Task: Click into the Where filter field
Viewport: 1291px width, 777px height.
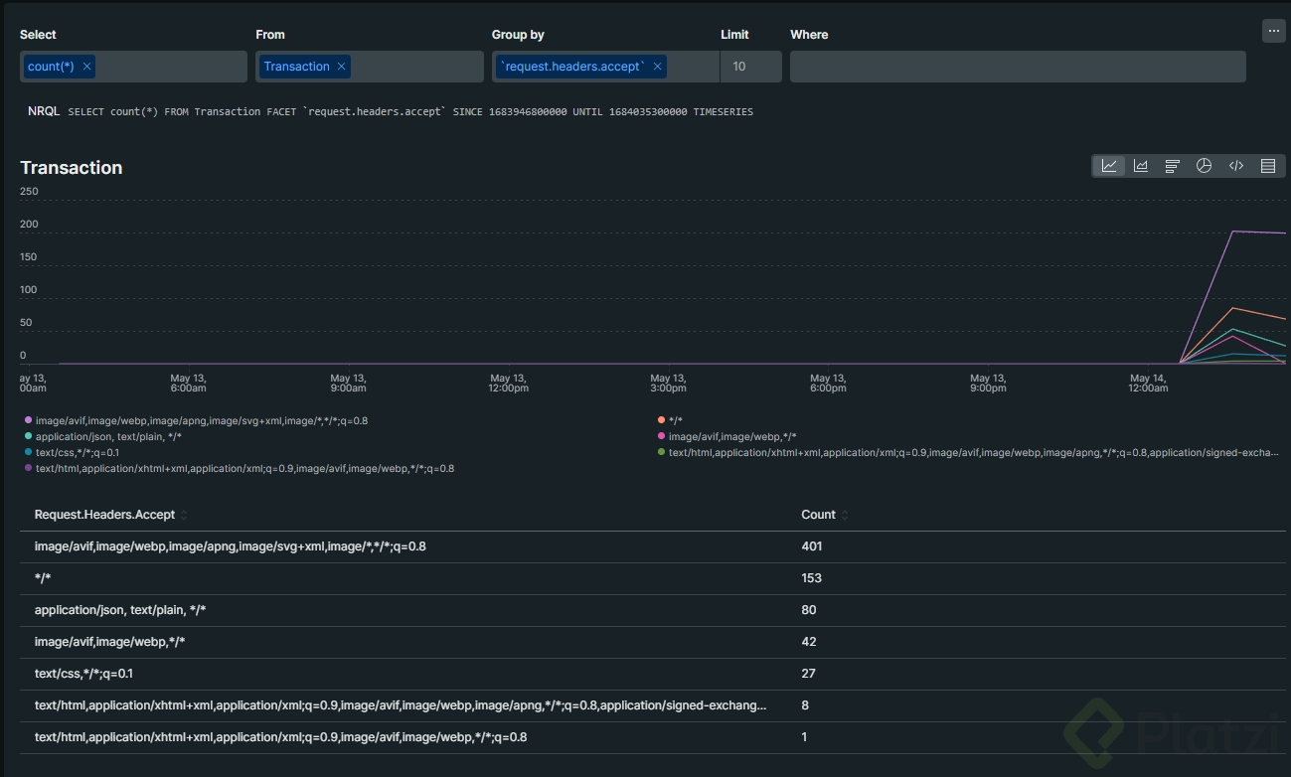Action: click(1017, 67)
